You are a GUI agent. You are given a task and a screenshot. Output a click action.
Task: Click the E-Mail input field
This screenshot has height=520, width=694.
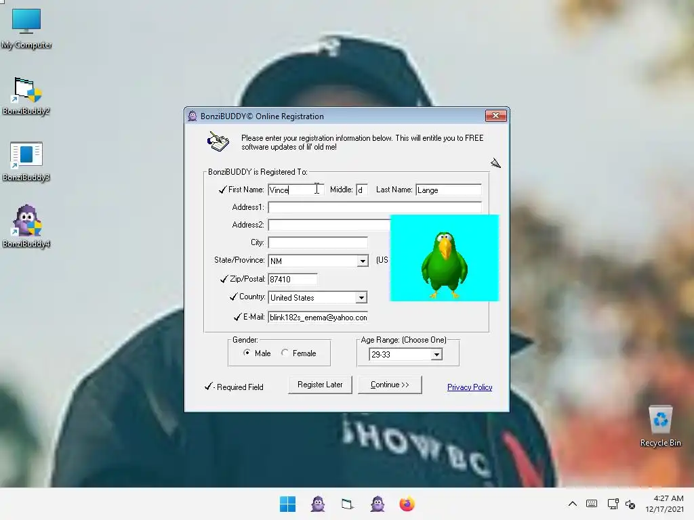[318, 318]
